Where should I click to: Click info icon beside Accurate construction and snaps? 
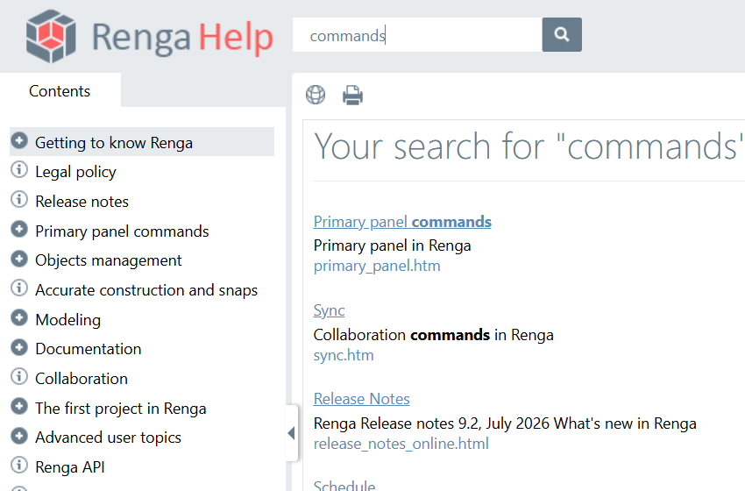(19, 288)
